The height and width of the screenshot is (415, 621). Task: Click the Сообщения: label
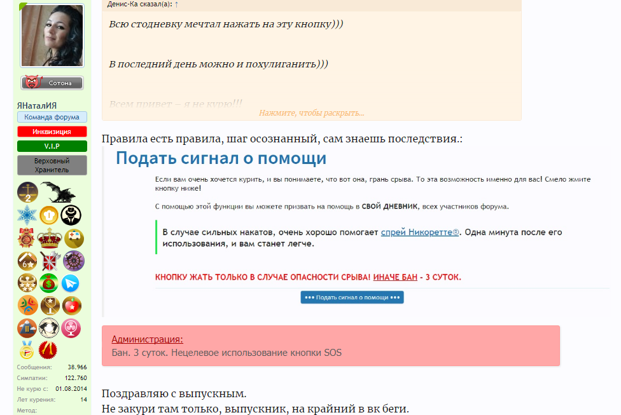click(x=34, y=367)
